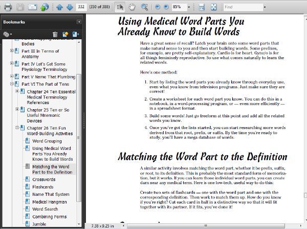Screen dimensions: 307x229
Task: Click the document horizontal scrollbar thumb
Action: coord(206,226)
